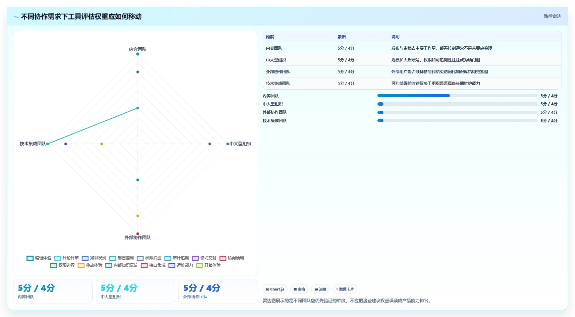Click the 外部协作团队 progress bar
The image size is (575, 317).
457,112
